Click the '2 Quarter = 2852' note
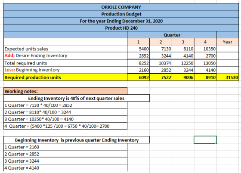Screen dimensions: 241x173 click(65, 154)
